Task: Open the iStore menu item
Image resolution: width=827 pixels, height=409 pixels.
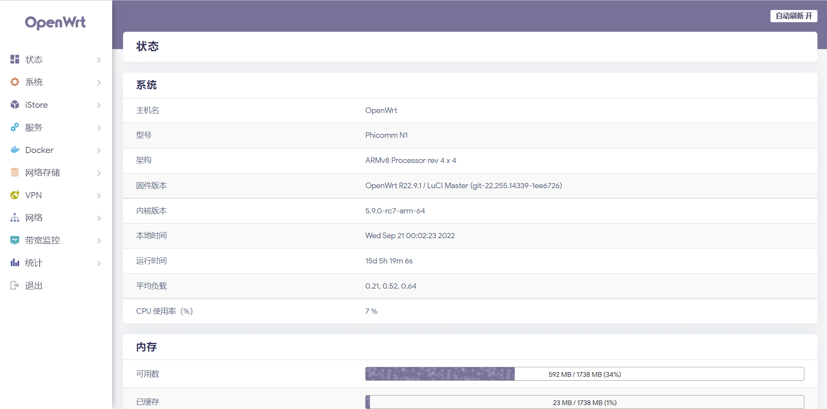Action: (37, 105)
